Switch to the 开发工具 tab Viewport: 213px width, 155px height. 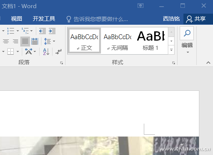[x=44, y=19]
